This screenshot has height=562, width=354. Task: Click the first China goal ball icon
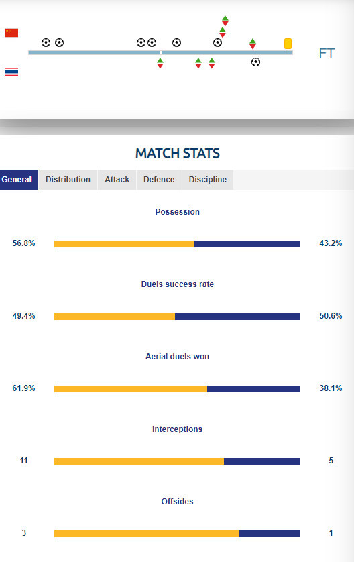point(46,43)
